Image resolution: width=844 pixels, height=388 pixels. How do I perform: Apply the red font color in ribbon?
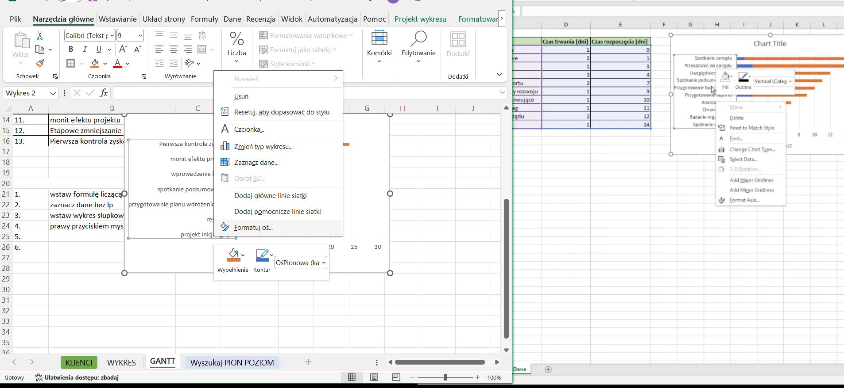(x=117, y=64)
